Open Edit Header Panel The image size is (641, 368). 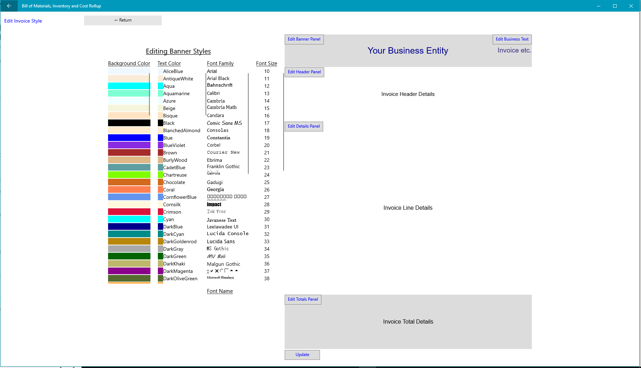click(304, 72)
